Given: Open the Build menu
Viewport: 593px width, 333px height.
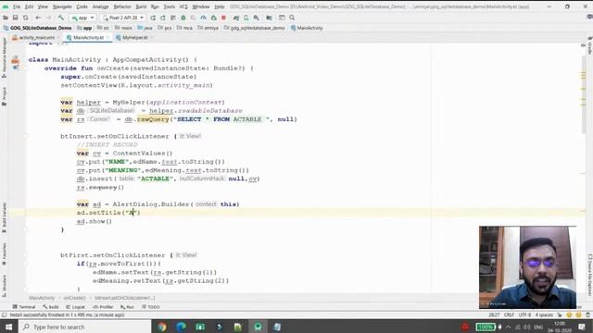Looking at the screenshot, I should coord(141,6).
